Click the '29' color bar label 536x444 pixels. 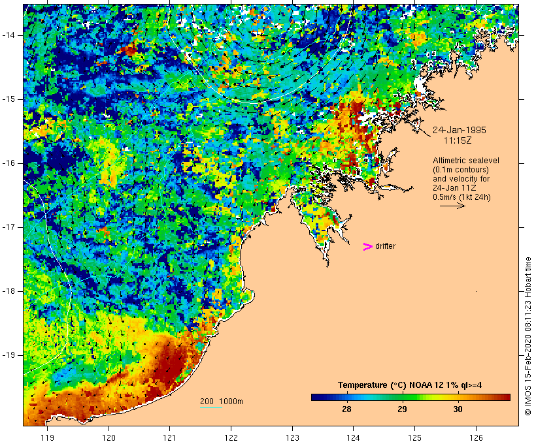[x=403, y=409]
